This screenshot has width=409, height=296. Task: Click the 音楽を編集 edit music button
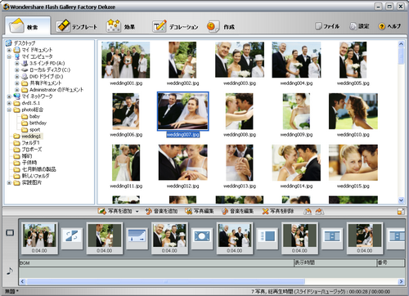(x=237, y=211)
